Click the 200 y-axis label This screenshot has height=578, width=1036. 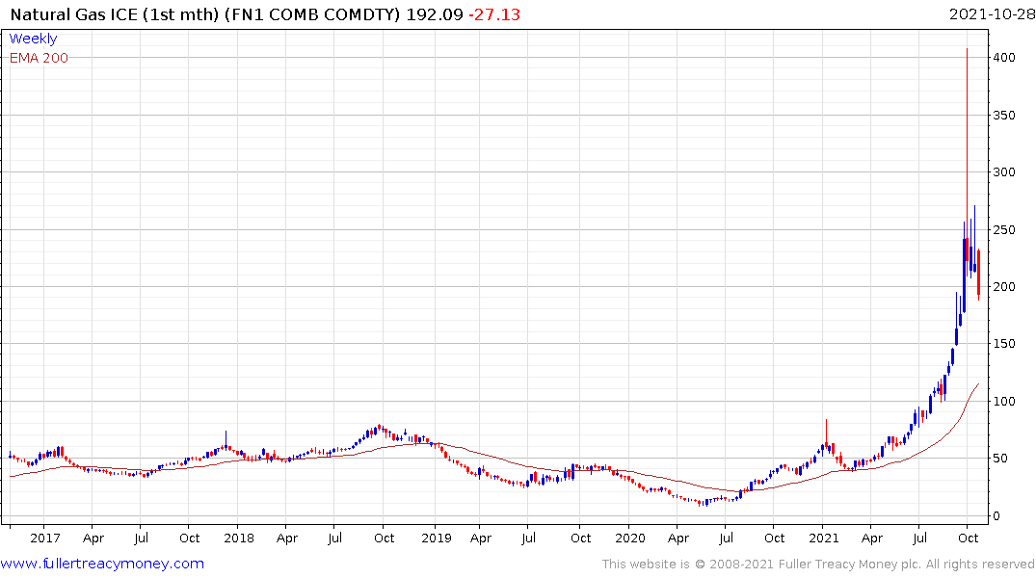[x=1004, y=287]
